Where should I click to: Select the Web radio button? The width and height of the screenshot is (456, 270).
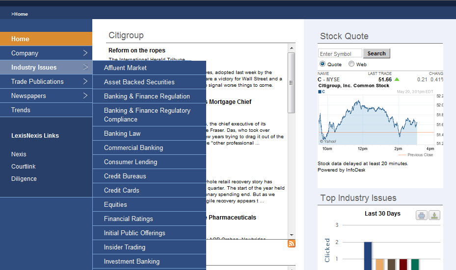(351, 64)
